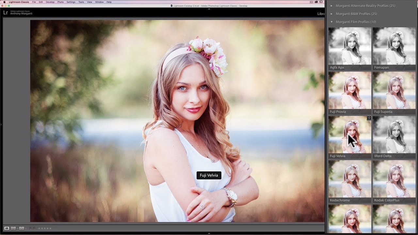418x235 pixels.
Task: Click the 'Ilford Delta' profile label
Action: tap(383, 156)
